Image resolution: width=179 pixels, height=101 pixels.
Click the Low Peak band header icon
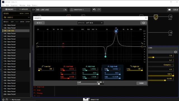coord(64,66)
